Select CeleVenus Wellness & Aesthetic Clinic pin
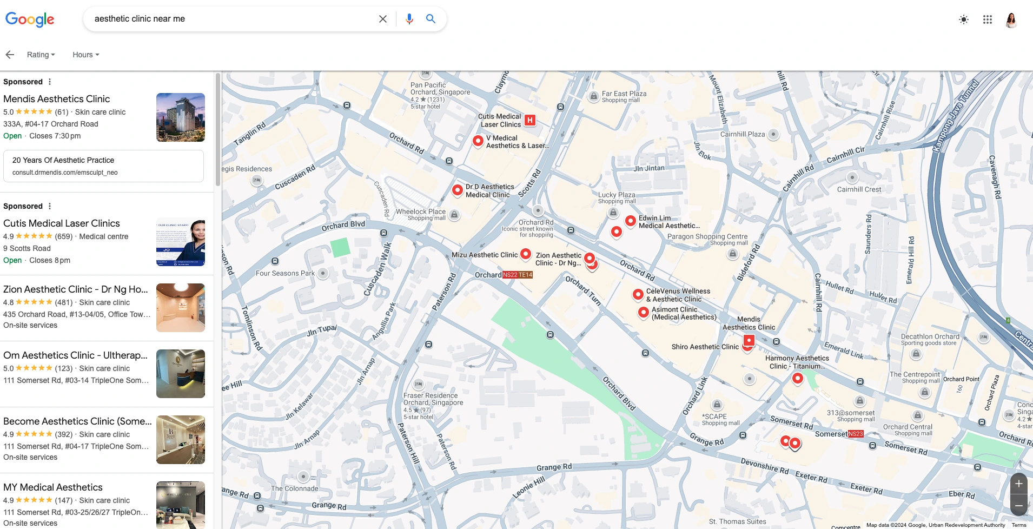This screenshot has width=1033, height=529. pyautogui.click(x=638, y=294)
